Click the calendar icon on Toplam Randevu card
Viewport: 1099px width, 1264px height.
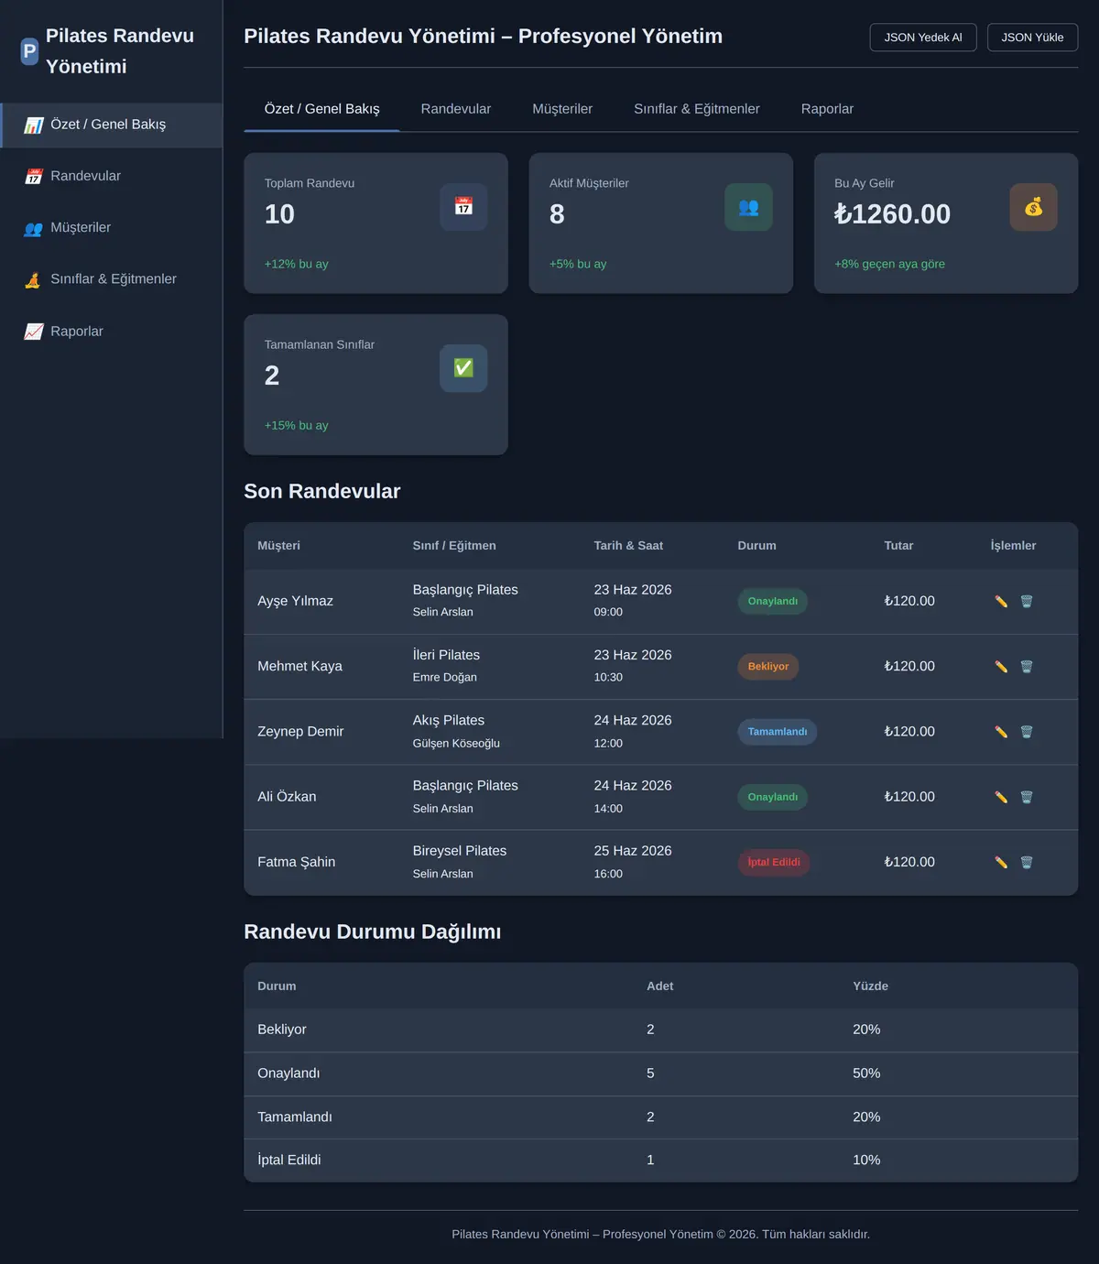[x=463, y=207]
